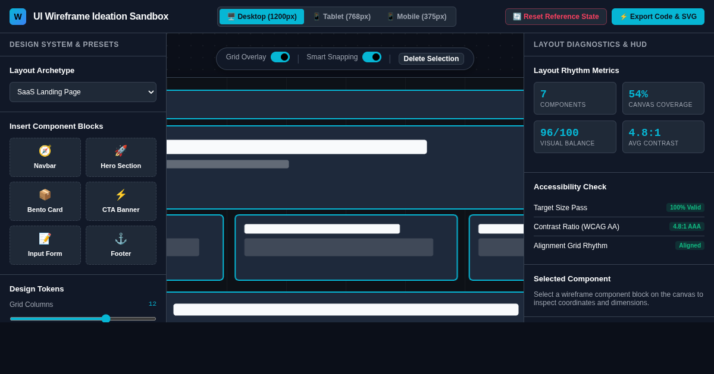Insert a Footer component block
The height and width of the screenshot is (374, 714).
click(121, 245)
